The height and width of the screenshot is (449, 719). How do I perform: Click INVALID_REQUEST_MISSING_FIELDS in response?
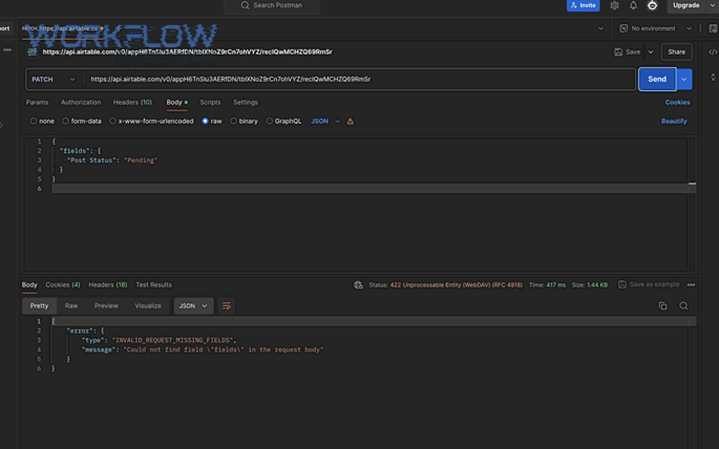tap(173, 340)
